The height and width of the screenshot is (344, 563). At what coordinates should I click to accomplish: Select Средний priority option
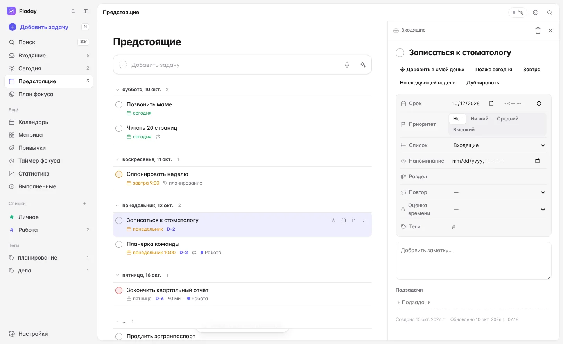click(507, 119)
